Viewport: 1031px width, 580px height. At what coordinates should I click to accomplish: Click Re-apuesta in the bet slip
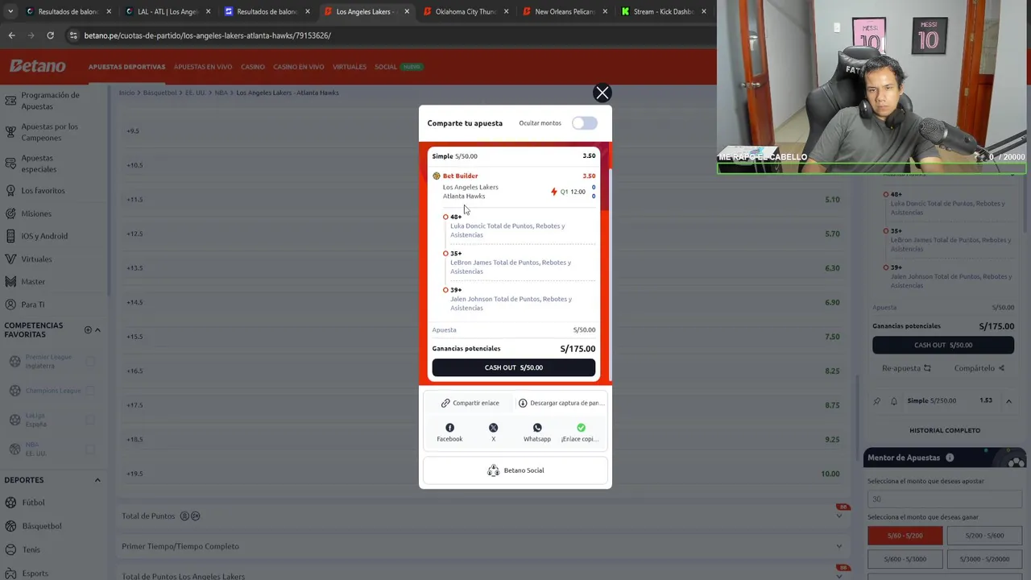(x=906, y=368)
